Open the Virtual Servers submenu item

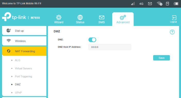coord(23,68)
